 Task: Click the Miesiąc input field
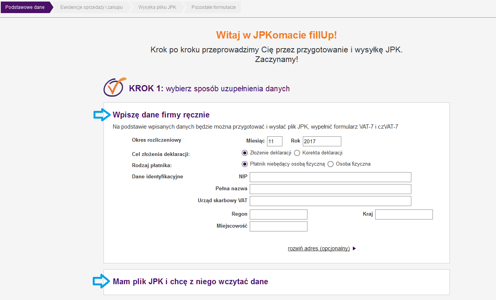coord(275,141)
